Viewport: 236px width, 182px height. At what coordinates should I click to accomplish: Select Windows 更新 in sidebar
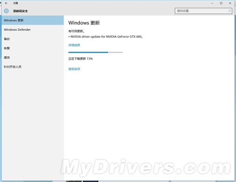click(33, 20)
